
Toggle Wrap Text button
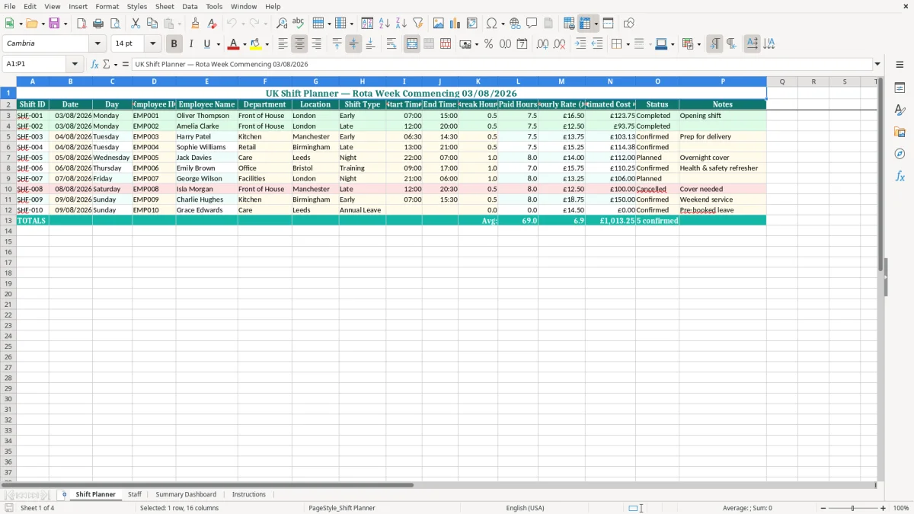[391, 44]
